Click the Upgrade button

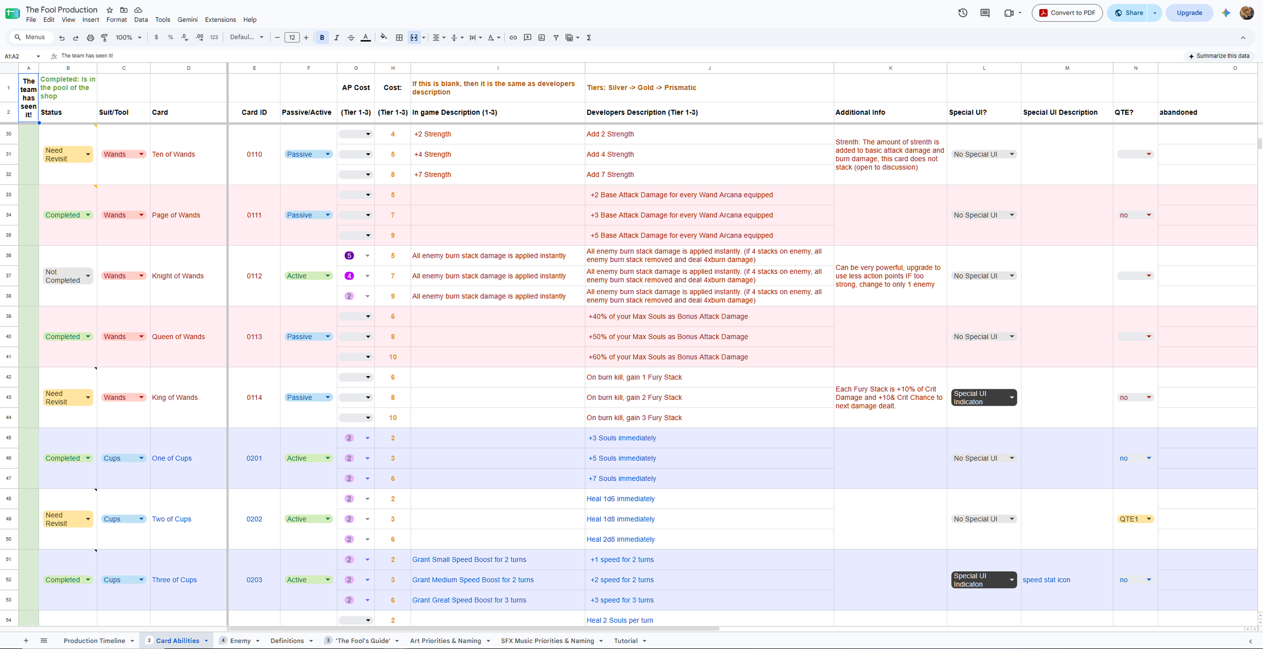pyautogui.click(x=1189, y=13)
